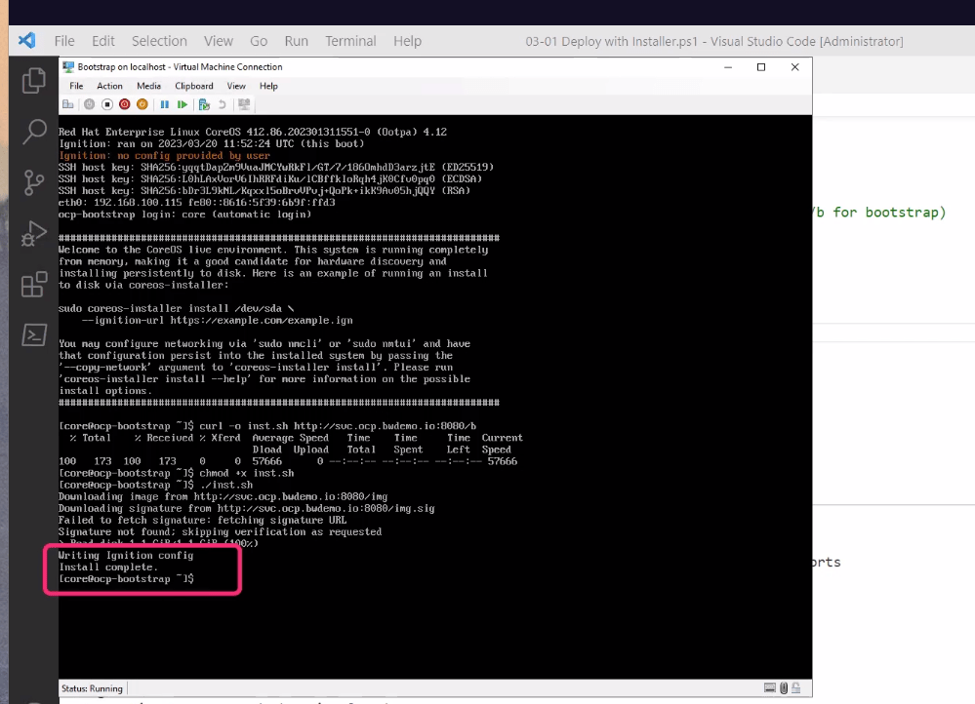Open VS Code File menu
The height and width of the screenshot is (704, 975).
click(64, 41)
